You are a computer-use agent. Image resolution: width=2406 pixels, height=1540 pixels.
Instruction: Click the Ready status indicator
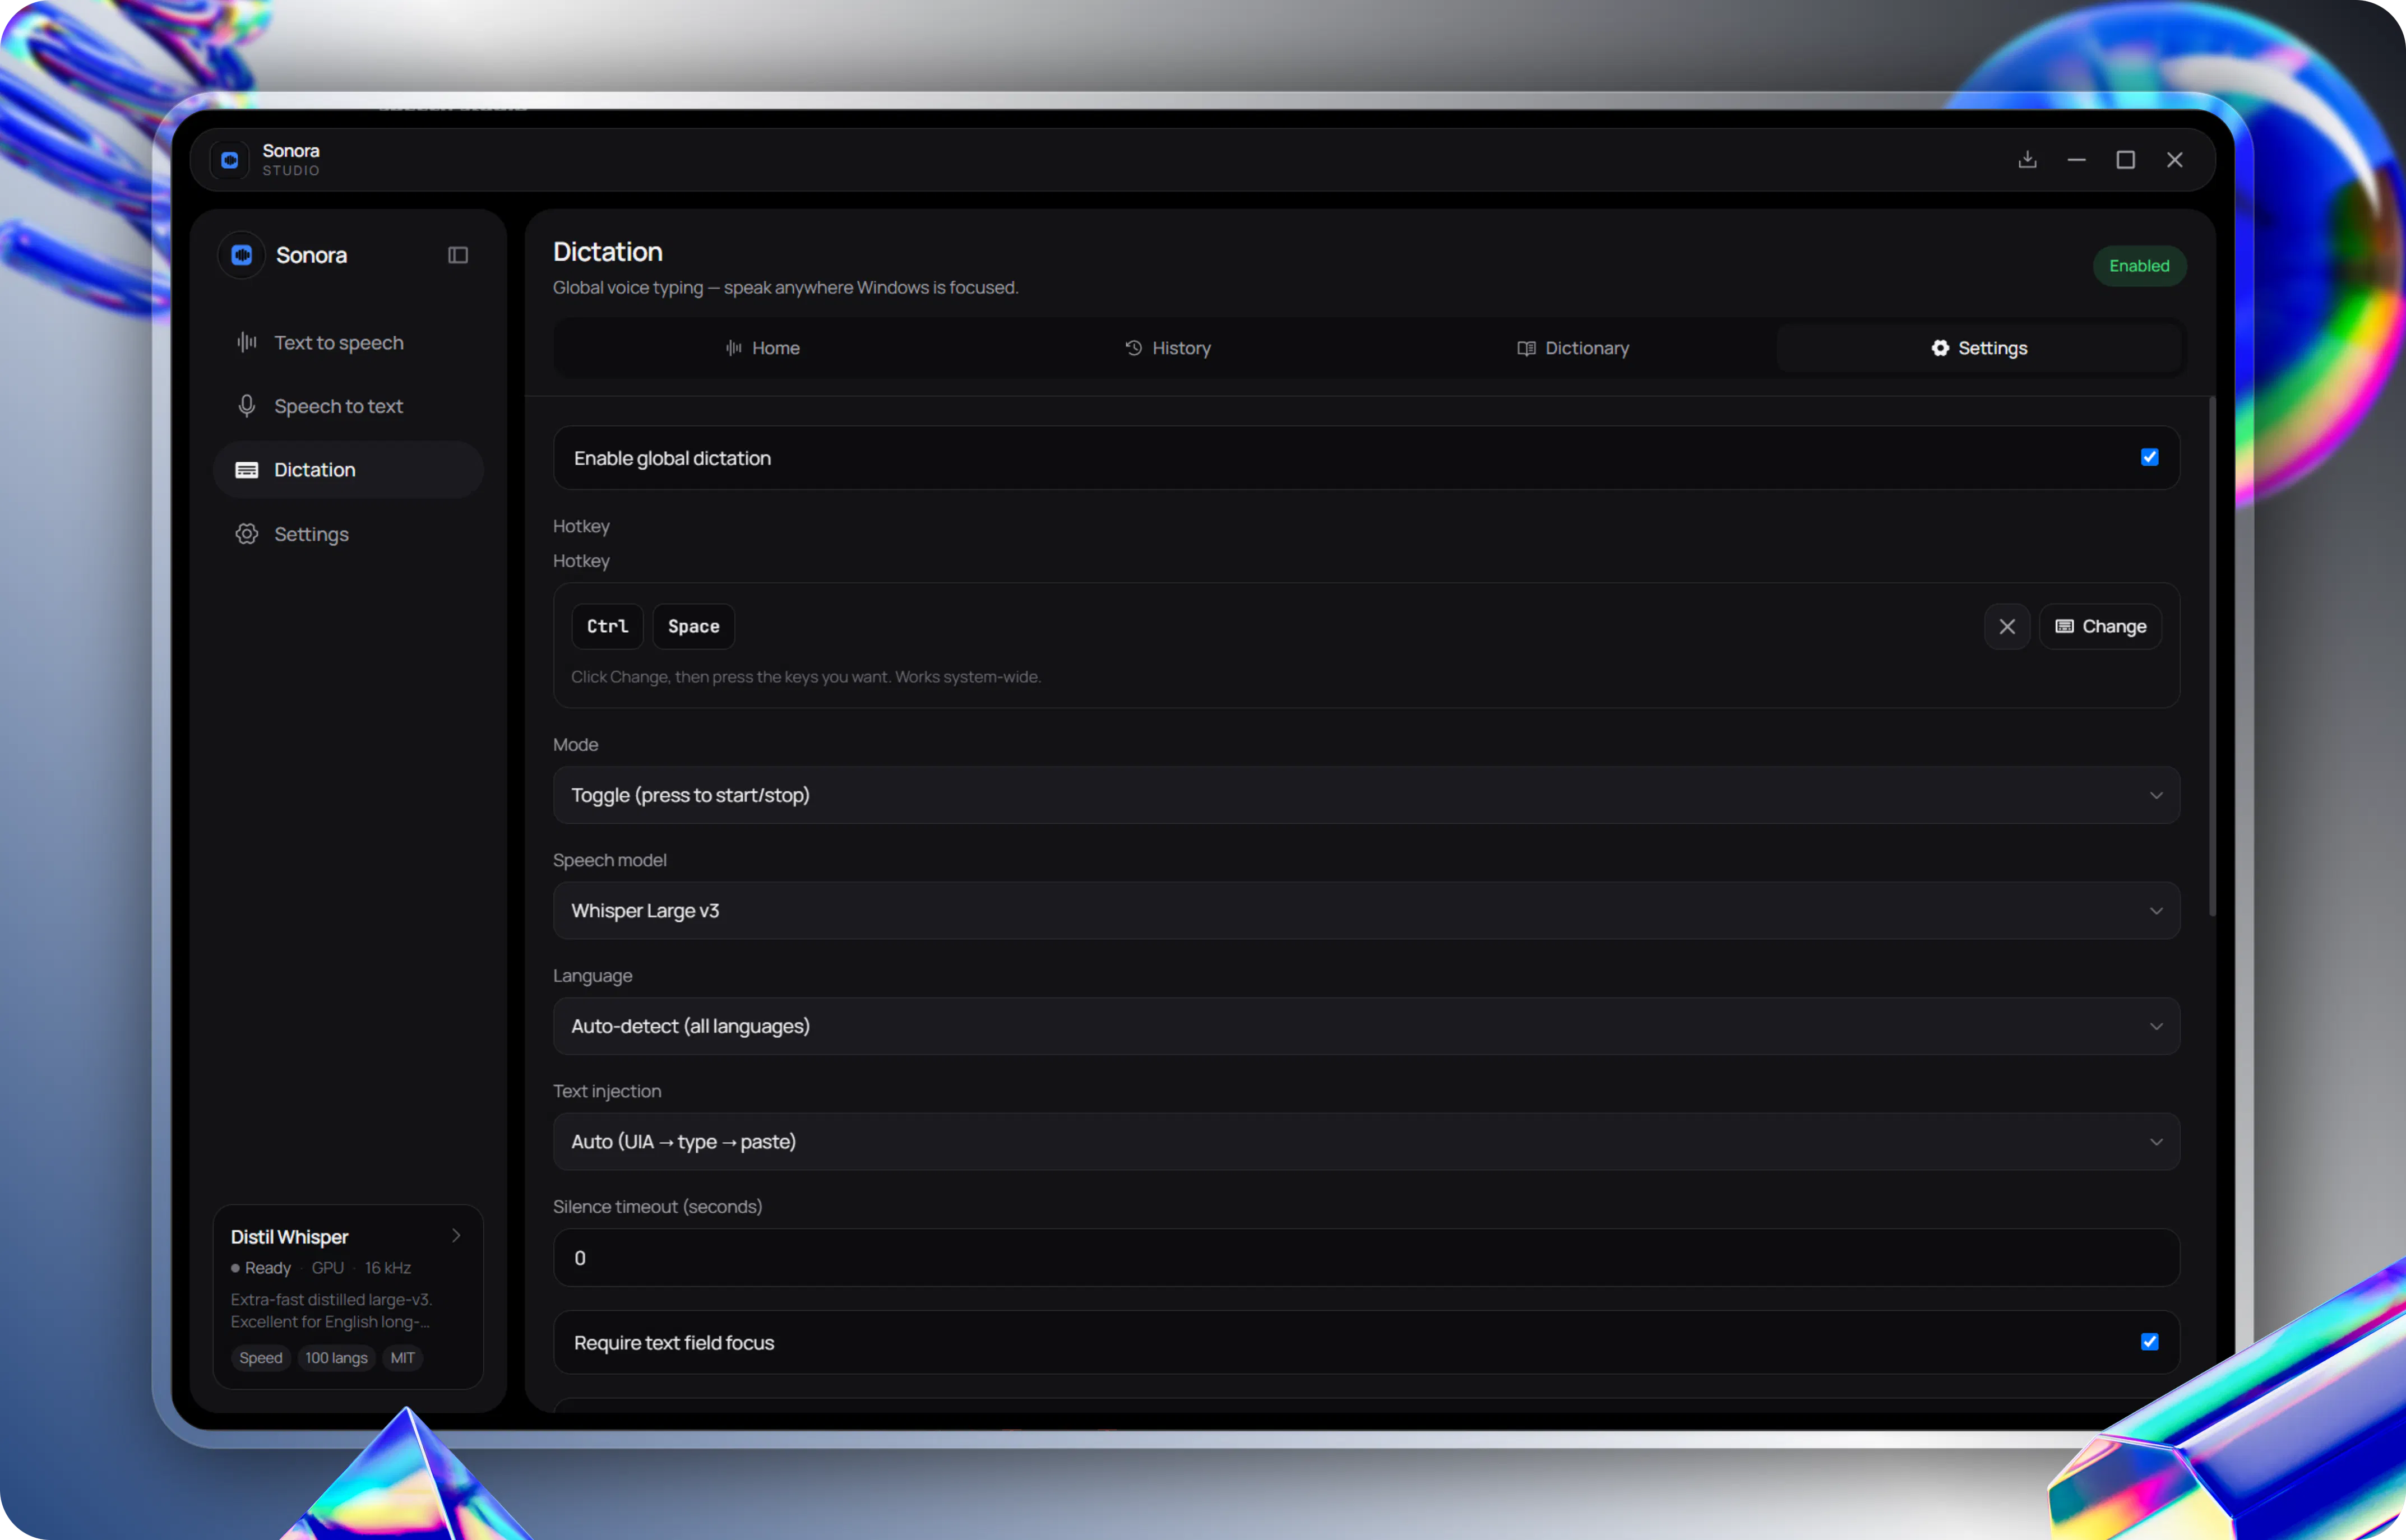261,1268
